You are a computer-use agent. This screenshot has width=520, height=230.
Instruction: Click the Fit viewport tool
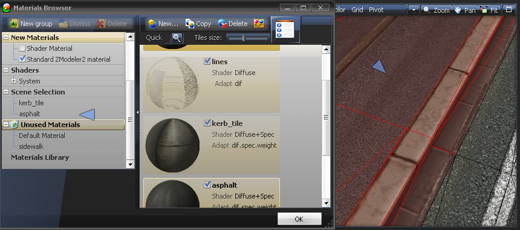click(x=489, y=10)
